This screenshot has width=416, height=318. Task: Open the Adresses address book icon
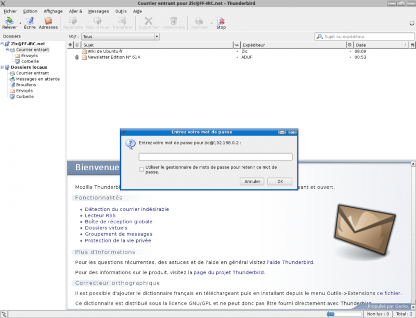click(48, 21)
